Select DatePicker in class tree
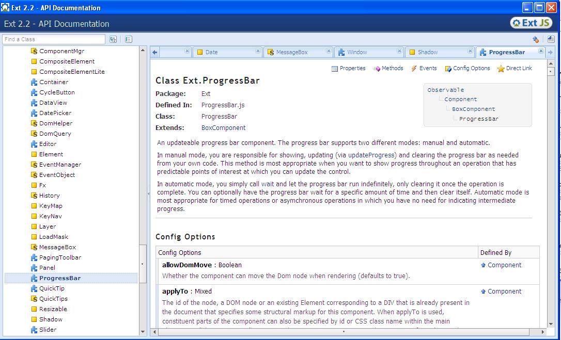 (55, 113)
